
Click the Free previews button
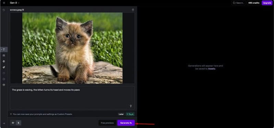(x=107, y=123)
